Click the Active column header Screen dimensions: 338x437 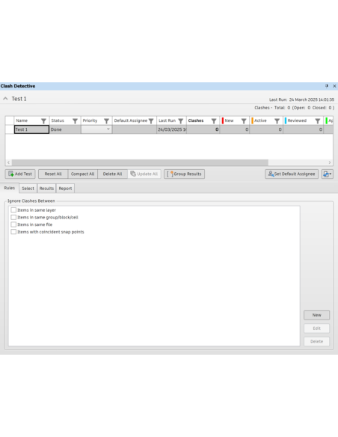pyautogui.click(x=266, y=120)
